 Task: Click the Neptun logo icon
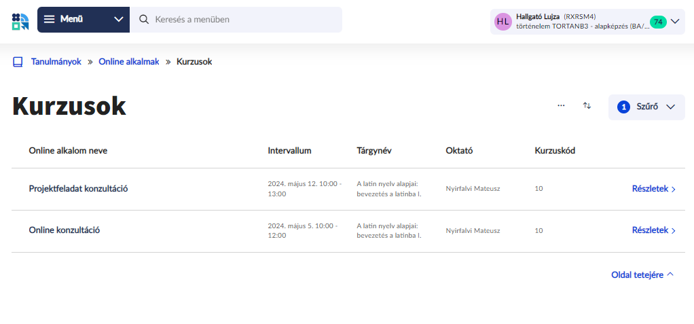[20, 20]
